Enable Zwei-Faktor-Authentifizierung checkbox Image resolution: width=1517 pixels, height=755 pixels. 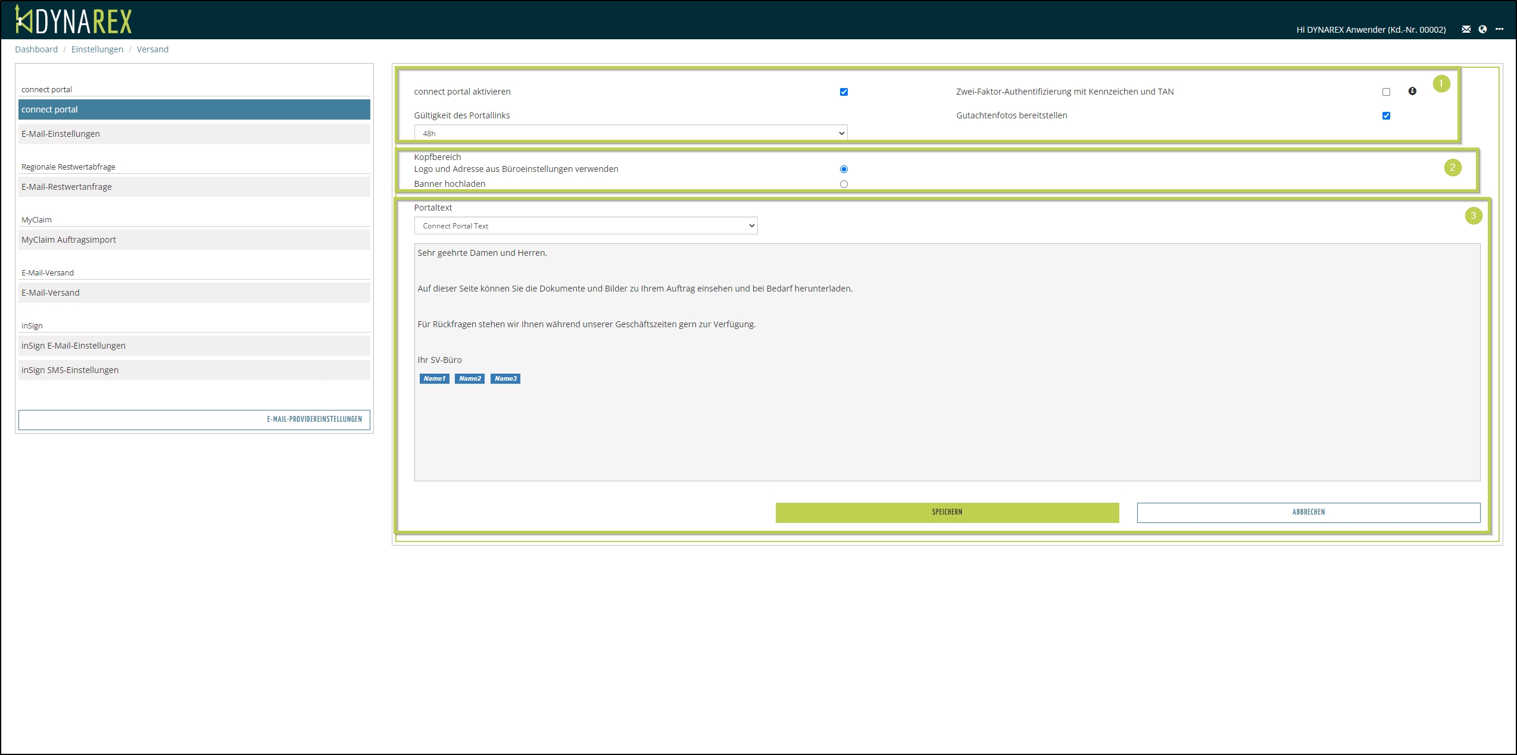pyautogui.click(x=1386, y=92)
